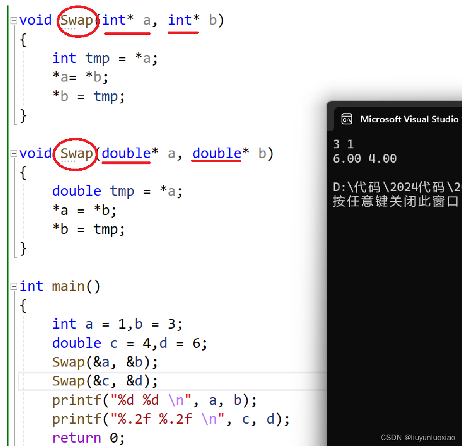The image size is (462, 446).
Task: Click the printf "%d %d \n" line
Action: tap(154, 401)
